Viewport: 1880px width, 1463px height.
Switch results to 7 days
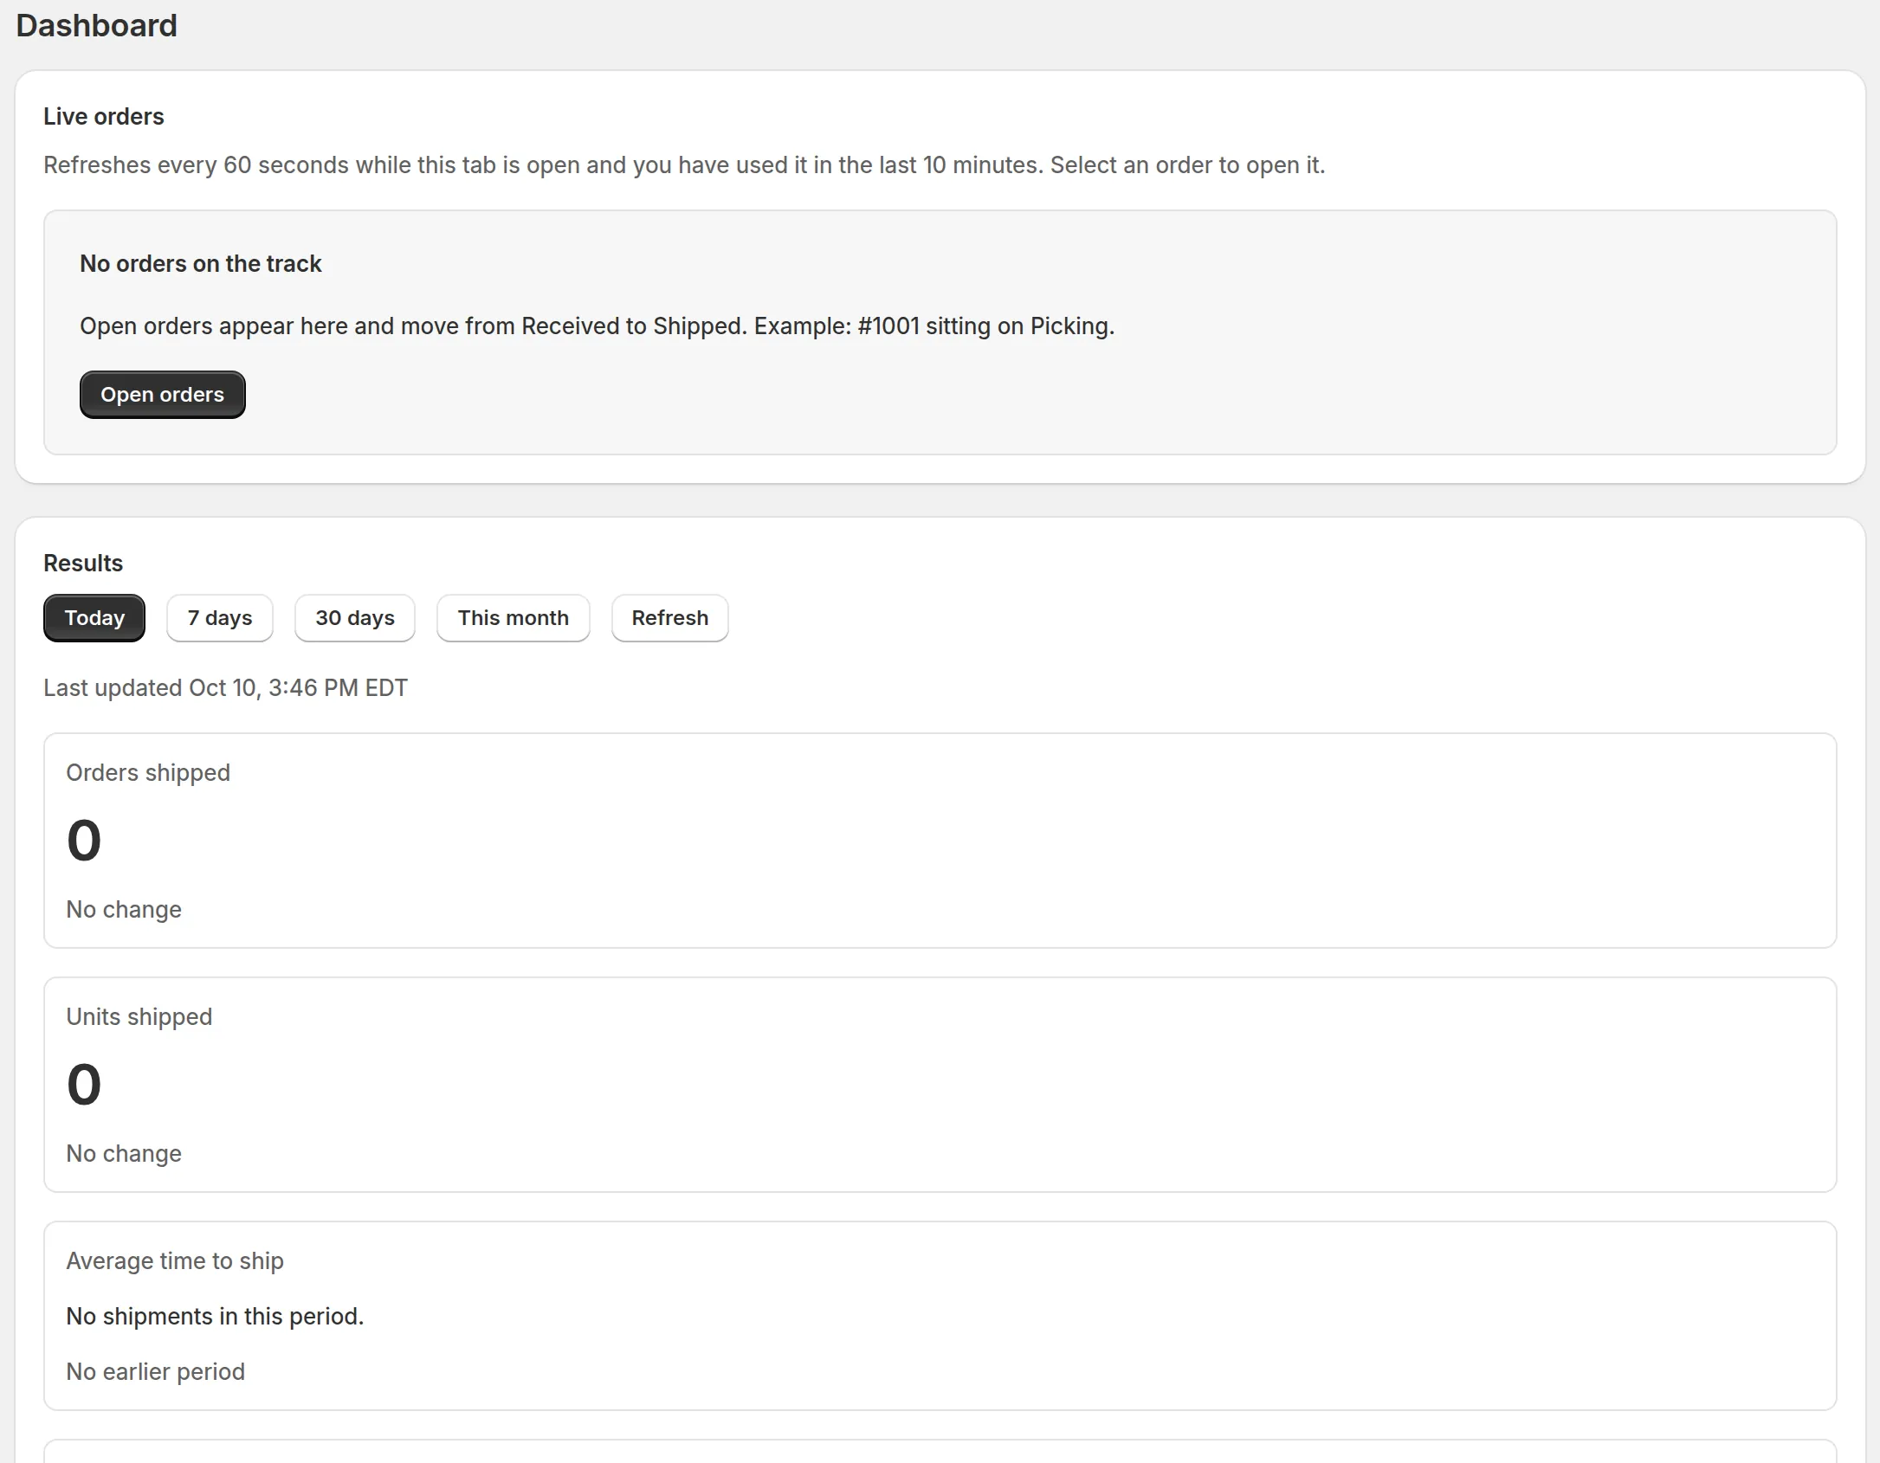coord(220,618)
